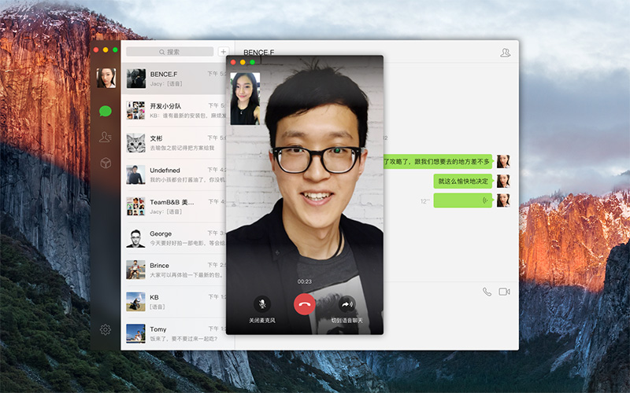Open the Favorites cube icon in sidebar
The image size is (630, 393).
105,163
